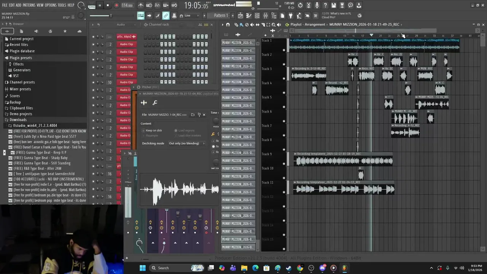Remove loaded sample with X icon

pyautogui.click(x=204, y=115)
